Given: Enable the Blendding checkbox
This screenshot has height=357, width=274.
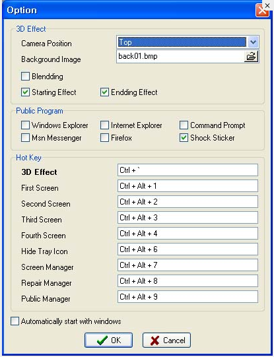Looking at the screenshot, I should (25, 77).
